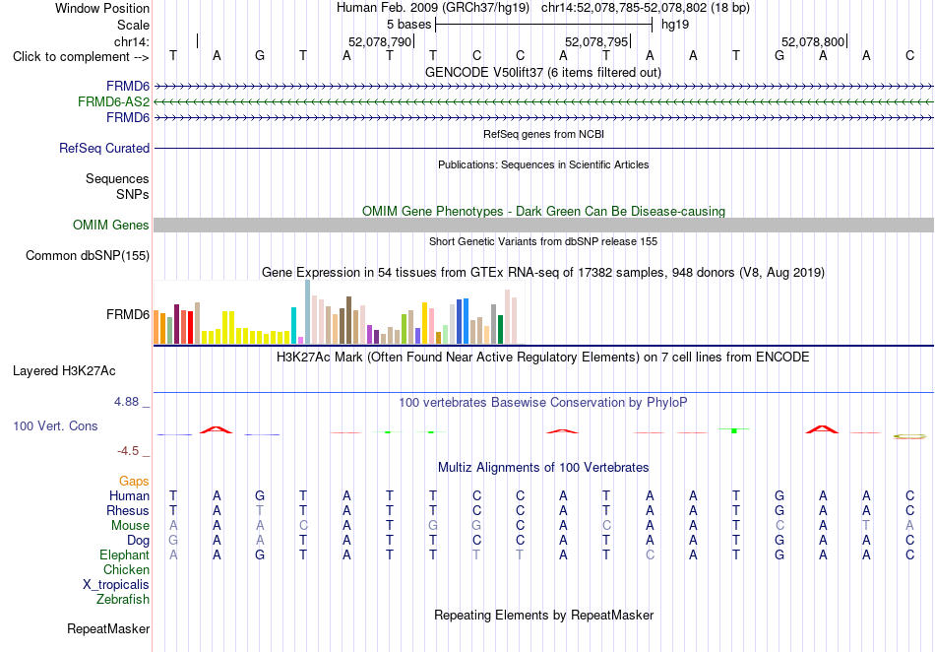Click the chr14: ruler label
The image size is (935, 652).
coord(132,41)
